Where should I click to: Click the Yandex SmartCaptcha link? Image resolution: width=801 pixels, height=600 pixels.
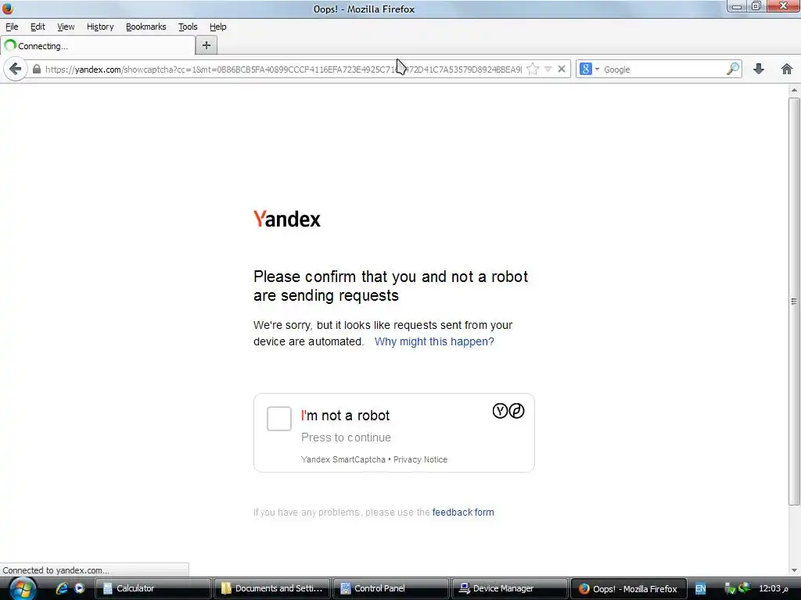pos(343,459)
